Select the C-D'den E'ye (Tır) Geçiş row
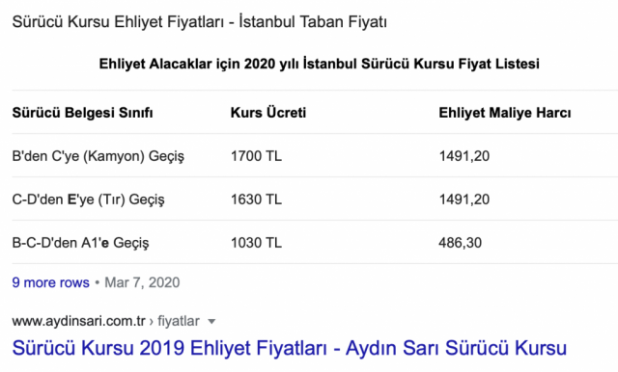Image resolution: width=618 pixels, height=372 pixels. [x=315, y=199]
